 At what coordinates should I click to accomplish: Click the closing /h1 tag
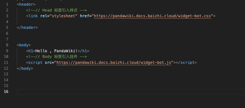click(x=83, y=51)
